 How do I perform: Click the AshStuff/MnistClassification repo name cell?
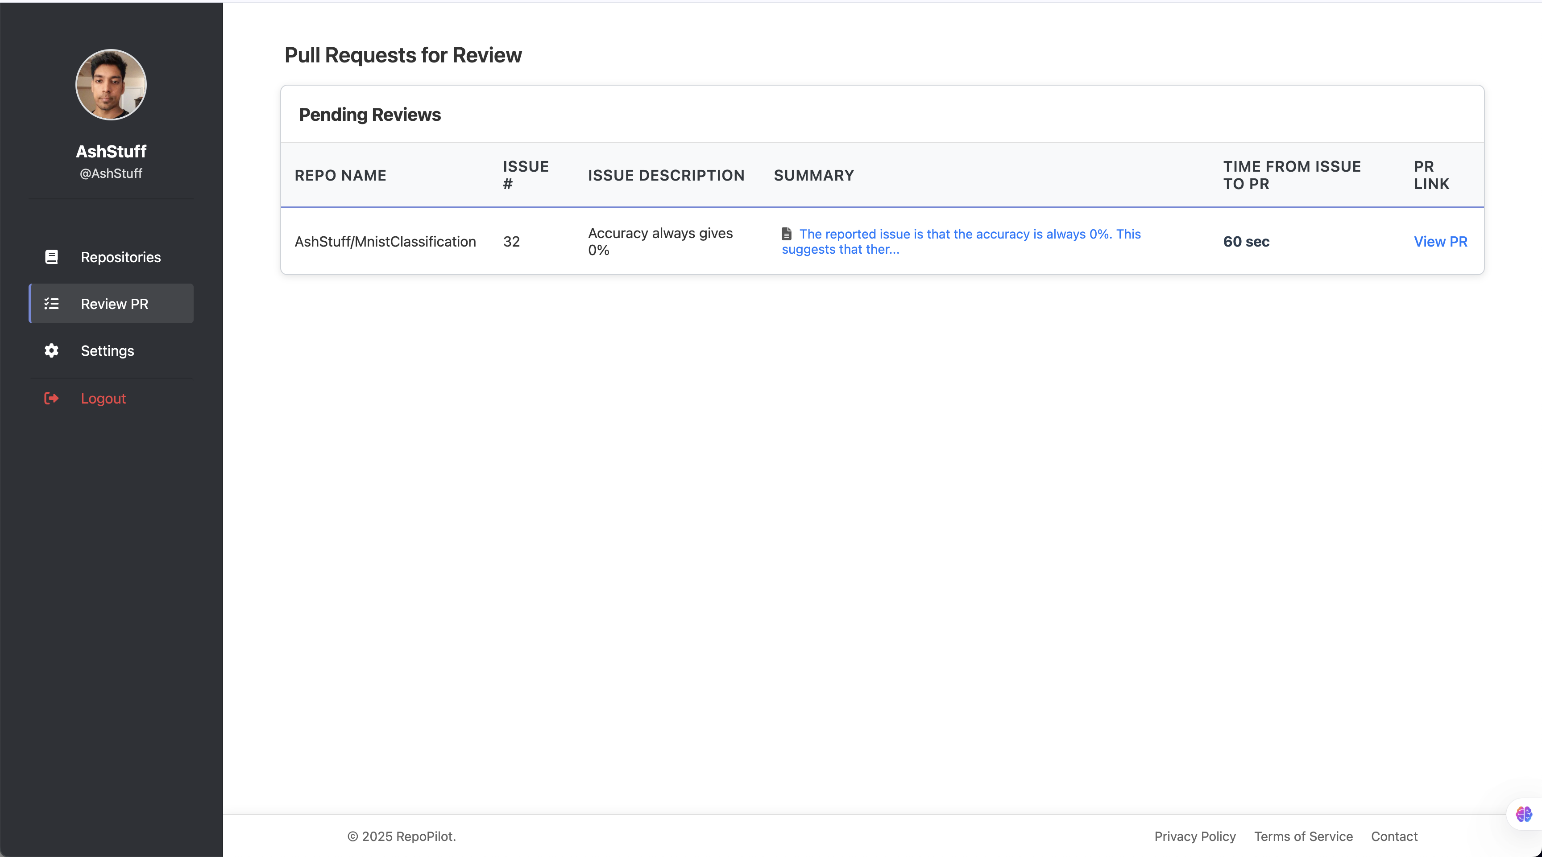(385, 242)
